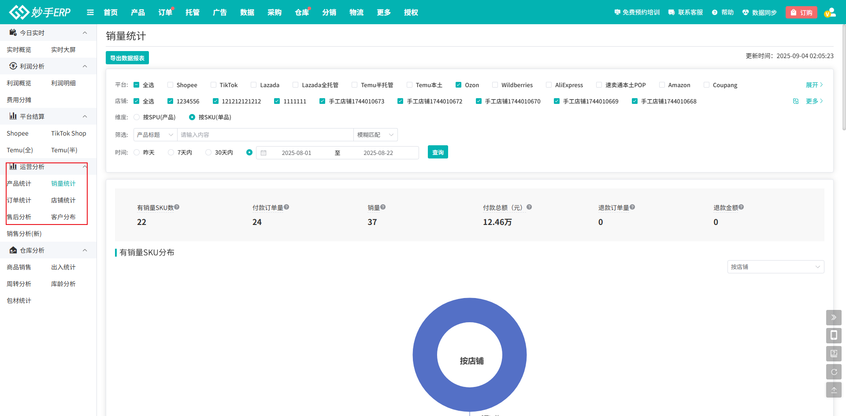Click the store layout icon beside 更多
The height and width of the screenshot is (416, 846).
coord(796,101)
